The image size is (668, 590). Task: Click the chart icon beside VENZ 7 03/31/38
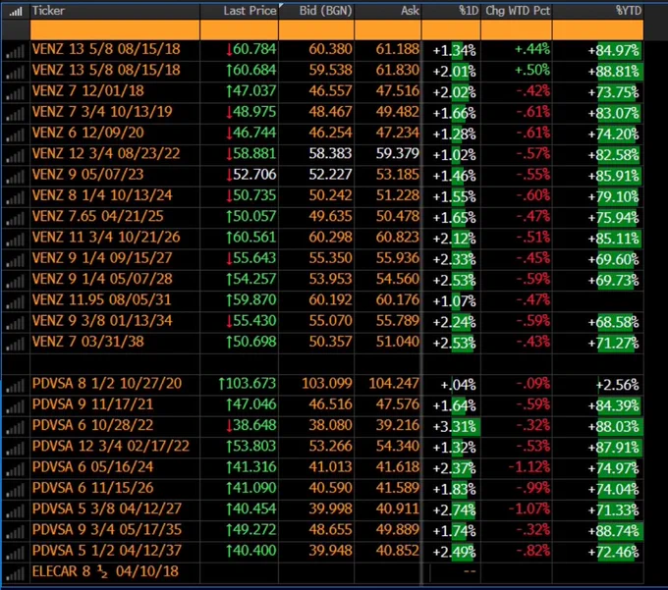click(x=15, y=343)
